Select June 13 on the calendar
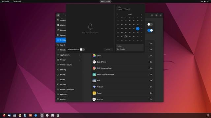 point(122,29)
